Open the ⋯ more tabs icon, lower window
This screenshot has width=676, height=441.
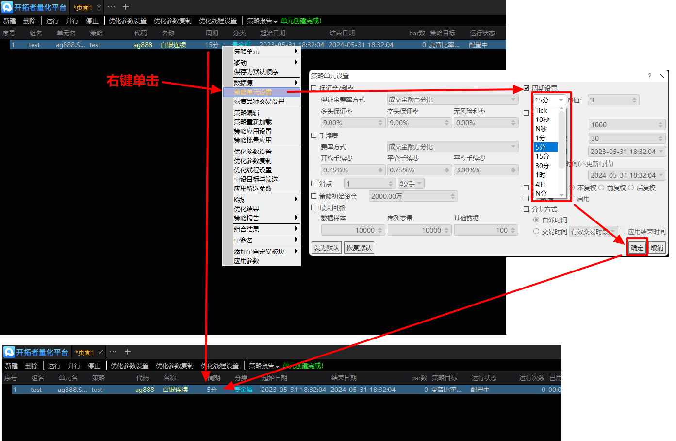point(113,352)
